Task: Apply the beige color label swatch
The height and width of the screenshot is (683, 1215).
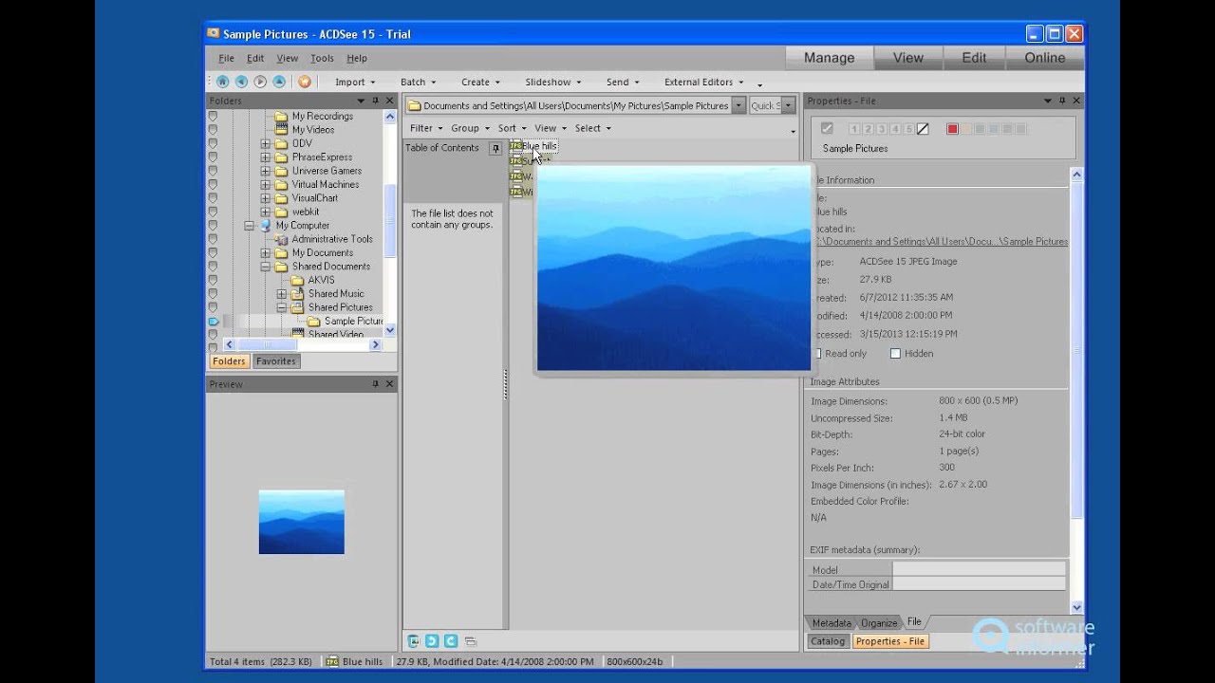Action: click(x=966, y=129)
